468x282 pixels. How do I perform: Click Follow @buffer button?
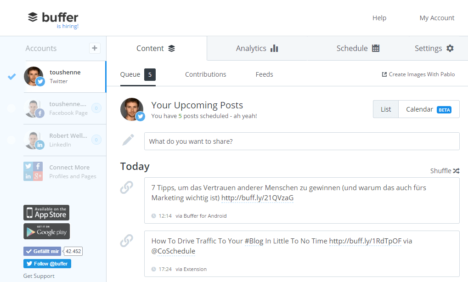[x=47, y=264]
